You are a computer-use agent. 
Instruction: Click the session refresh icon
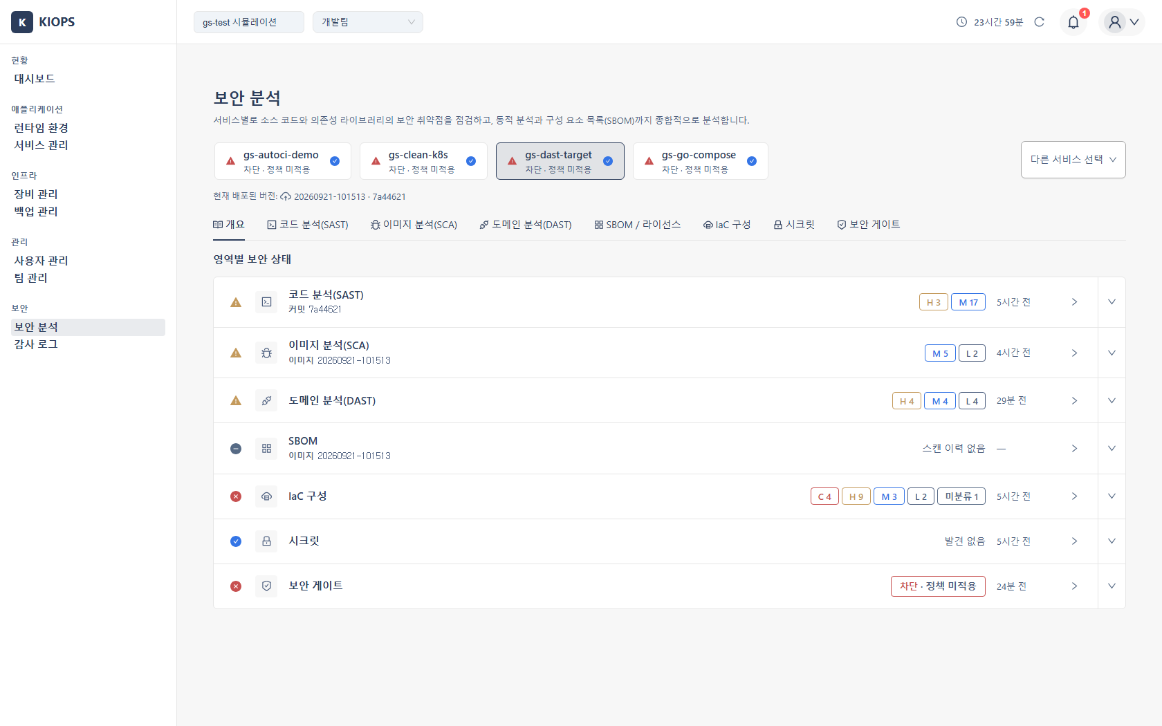pos(1039,22)
